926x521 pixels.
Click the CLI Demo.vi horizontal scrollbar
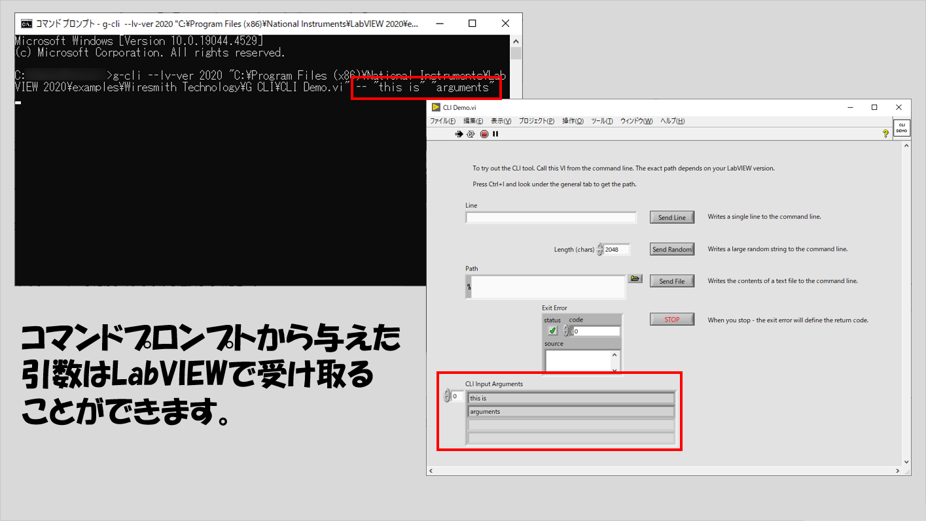[664, 471]
